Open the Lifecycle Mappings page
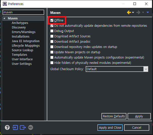The image size is (153, 135). click(26, 46)
